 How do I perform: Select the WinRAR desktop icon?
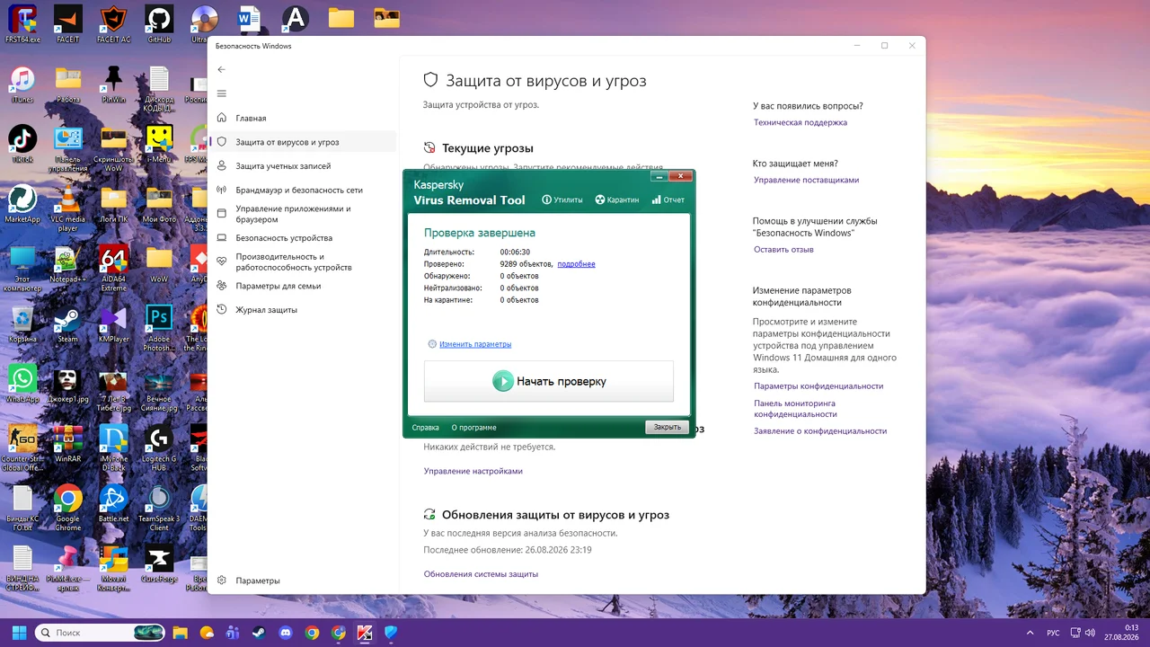pyautogui.click(x=68, y=443)
